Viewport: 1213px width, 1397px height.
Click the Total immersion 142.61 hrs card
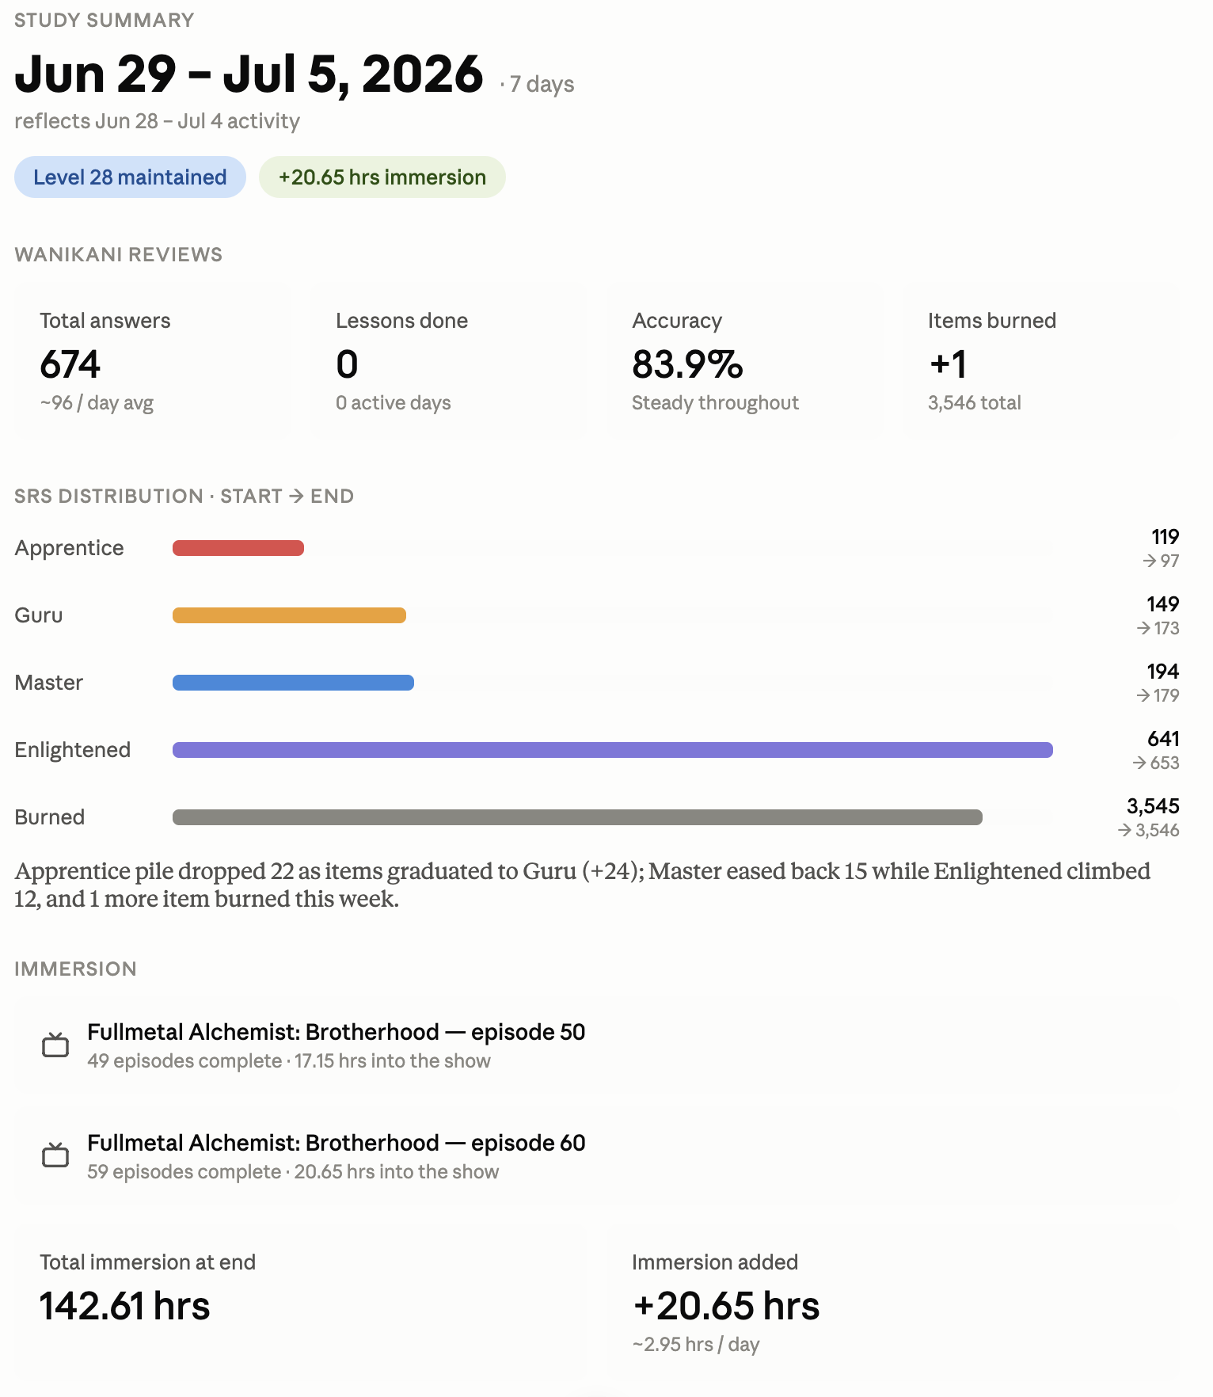[x=301, y=1303]
